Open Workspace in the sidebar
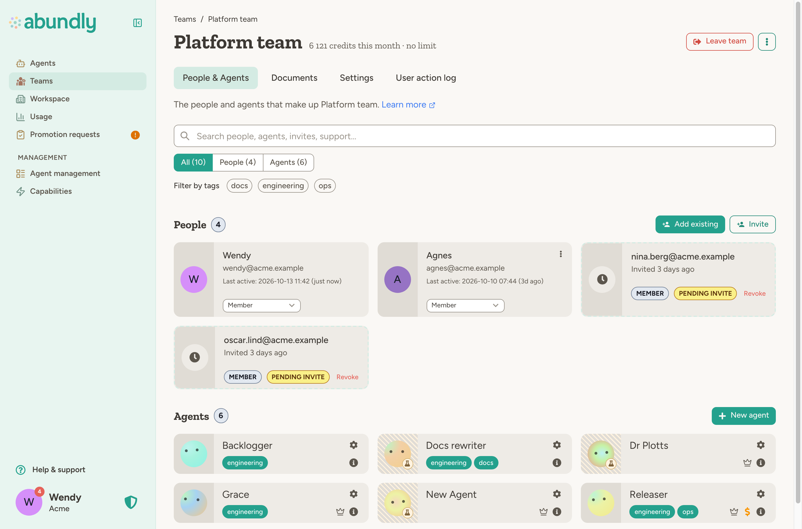This screenshot has width=802, height=529. [x=78, y=99]
